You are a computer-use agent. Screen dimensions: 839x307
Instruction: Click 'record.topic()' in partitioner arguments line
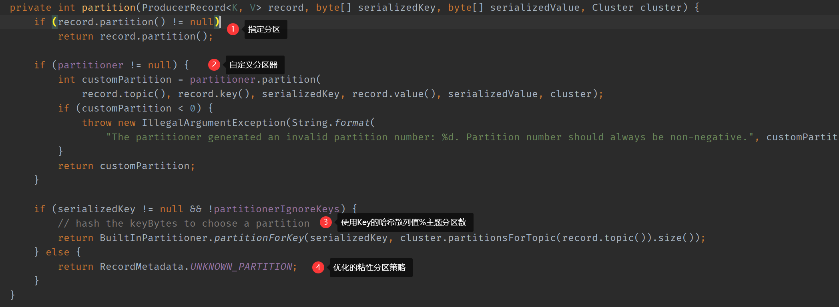click(124, 94)
